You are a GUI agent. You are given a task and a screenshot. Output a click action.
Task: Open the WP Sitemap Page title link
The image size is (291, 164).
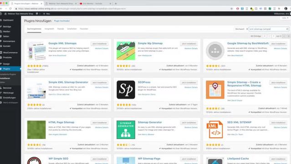(x=149, y=159)
